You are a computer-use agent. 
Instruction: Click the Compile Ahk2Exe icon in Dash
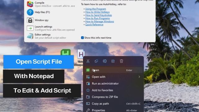point(30,4)
